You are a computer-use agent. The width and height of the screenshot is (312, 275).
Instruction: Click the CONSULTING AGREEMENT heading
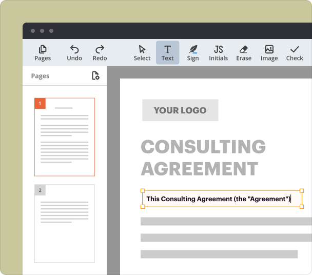pyautogui.click(x=203, y=158)
